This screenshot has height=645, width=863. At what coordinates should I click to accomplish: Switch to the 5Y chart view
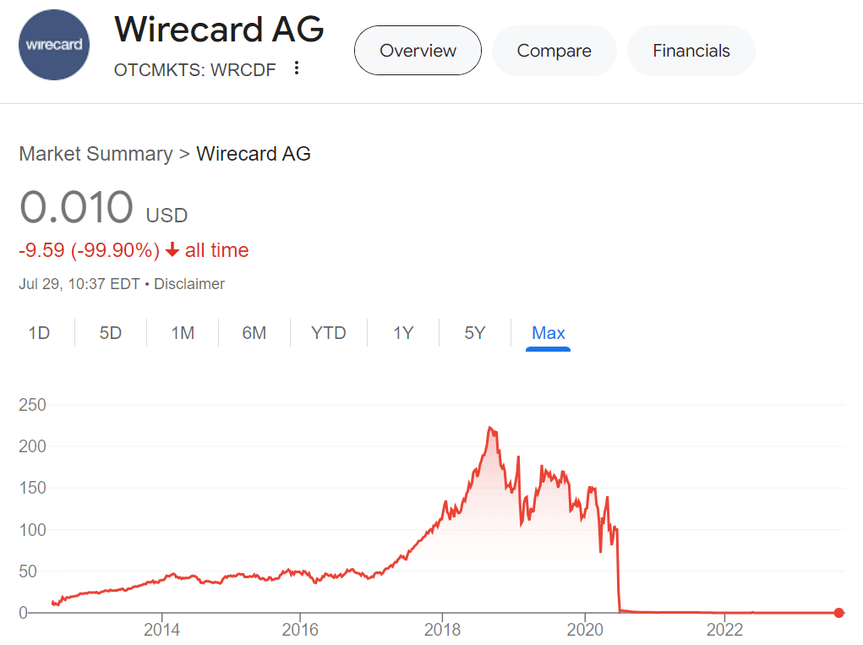474,333
